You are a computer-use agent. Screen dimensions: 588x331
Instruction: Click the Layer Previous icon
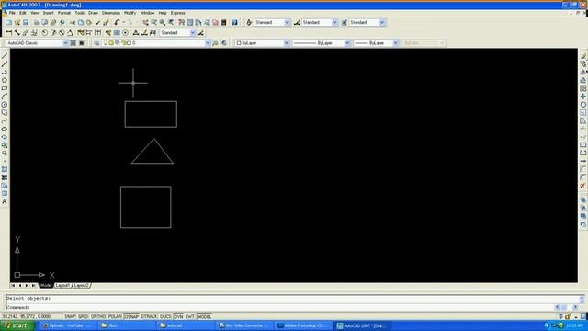click(224, 43)
